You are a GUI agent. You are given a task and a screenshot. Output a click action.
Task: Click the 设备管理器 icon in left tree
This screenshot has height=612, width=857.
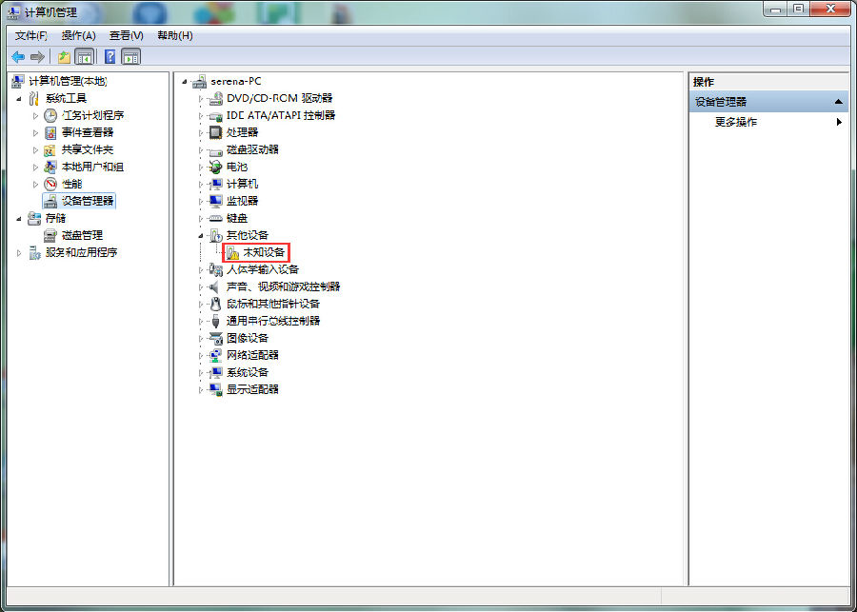click(50, 201)
